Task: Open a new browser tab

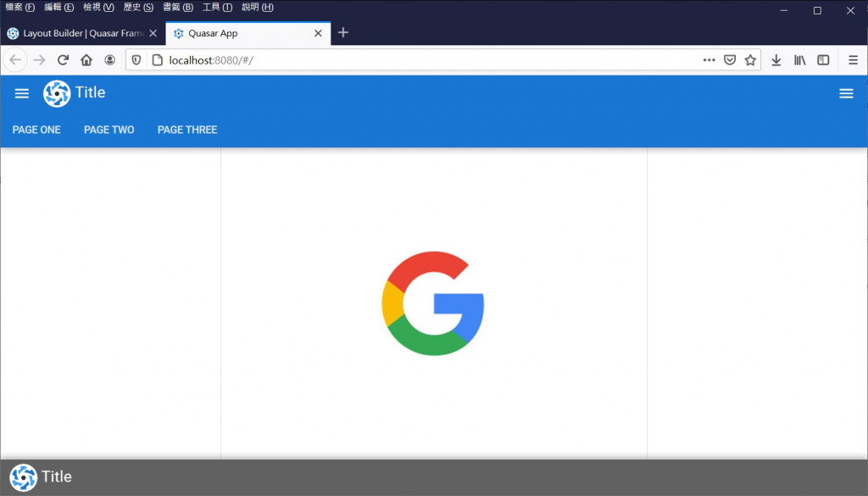Action: (x=343, y=33)
